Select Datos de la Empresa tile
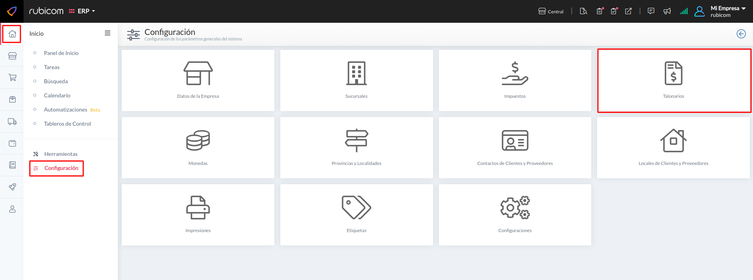This screenshot has height=280, width=753. (x=198, y=81)
